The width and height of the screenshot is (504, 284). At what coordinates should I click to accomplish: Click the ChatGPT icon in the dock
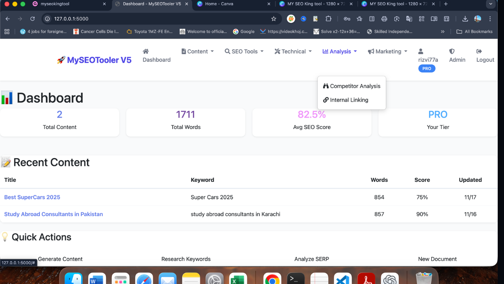[390, 278]
